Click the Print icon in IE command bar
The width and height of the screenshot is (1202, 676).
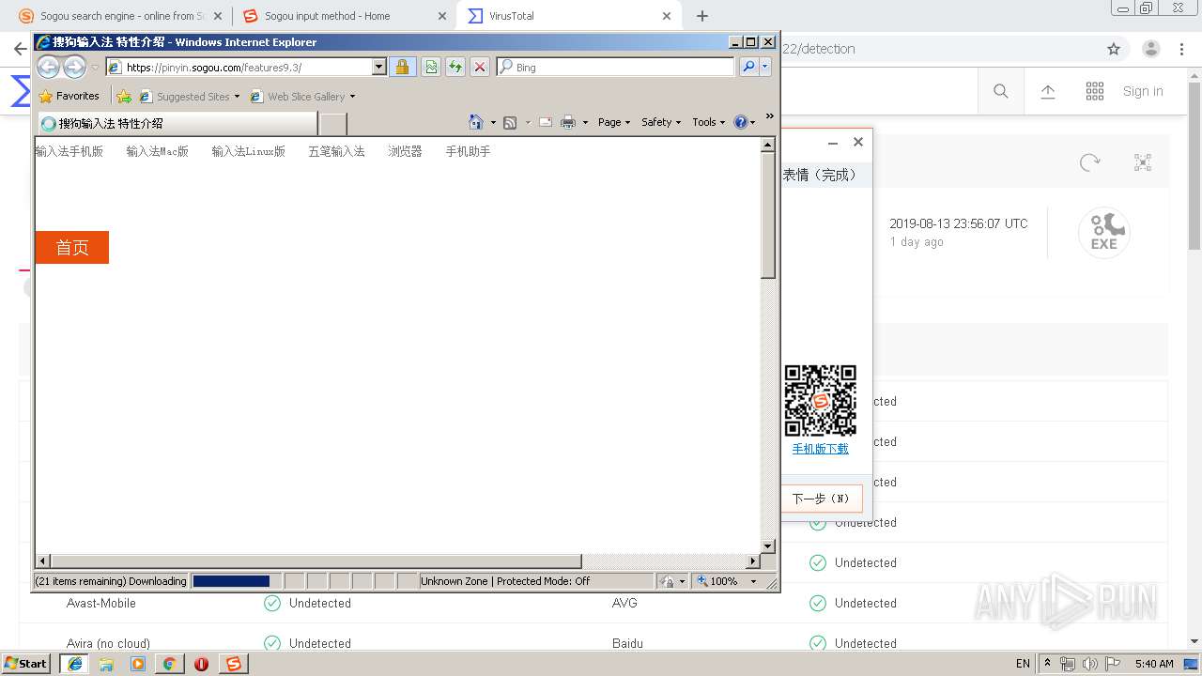(x=568, y=122)
